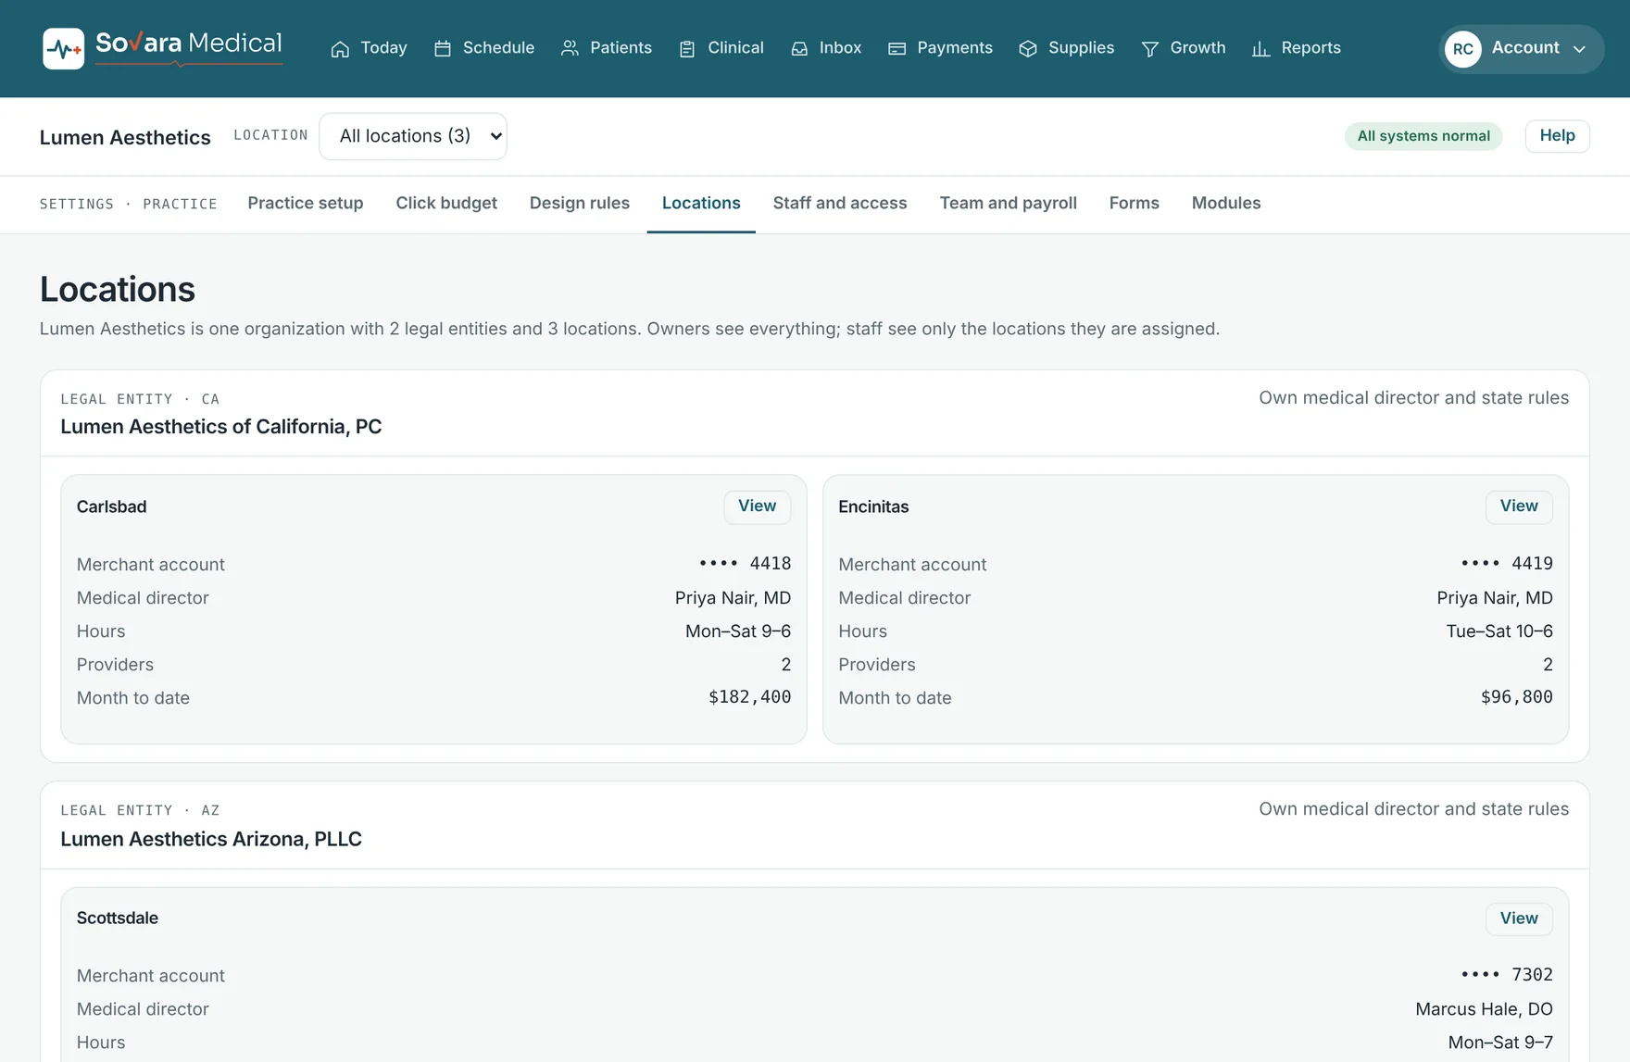Expand the Account menu chevron
The width and height of the screenshot is (1630, 1062).
(x=1579, y=49)
